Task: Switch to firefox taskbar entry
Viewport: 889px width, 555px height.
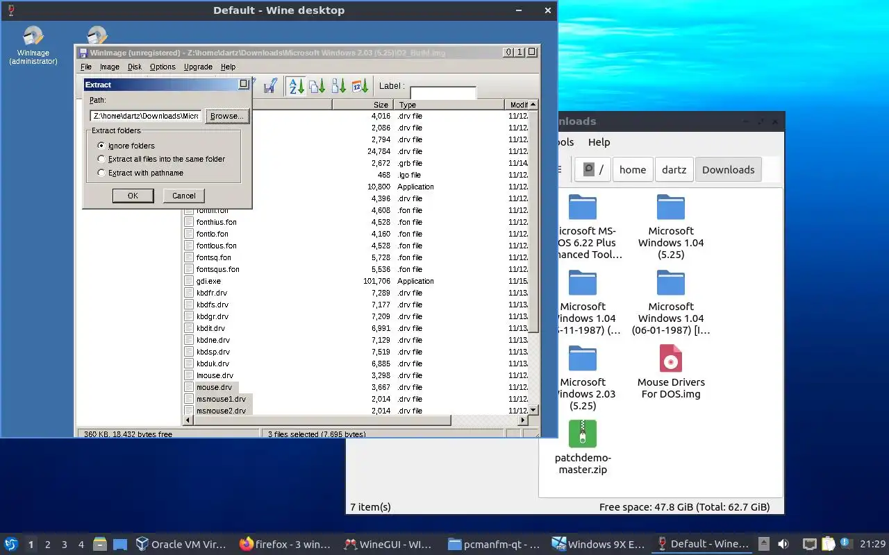Action: [x=285, y=544]
